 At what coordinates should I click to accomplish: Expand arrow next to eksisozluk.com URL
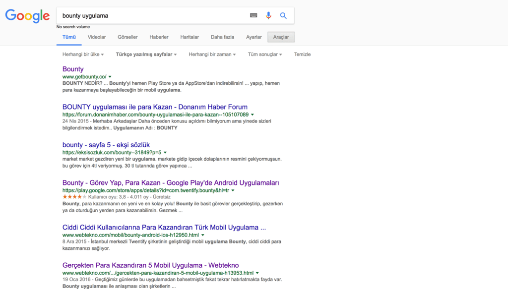[x=165, y=153]
